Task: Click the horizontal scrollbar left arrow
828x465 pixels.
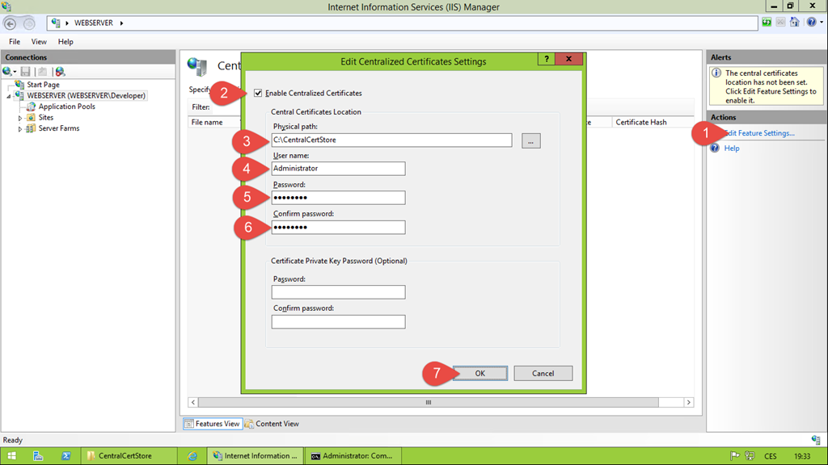Action: (193, 402)
